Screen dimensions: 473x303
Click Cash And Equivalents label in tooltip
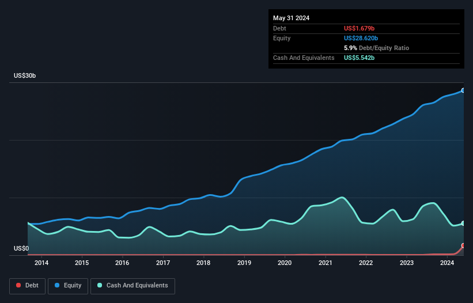(304, 58)
